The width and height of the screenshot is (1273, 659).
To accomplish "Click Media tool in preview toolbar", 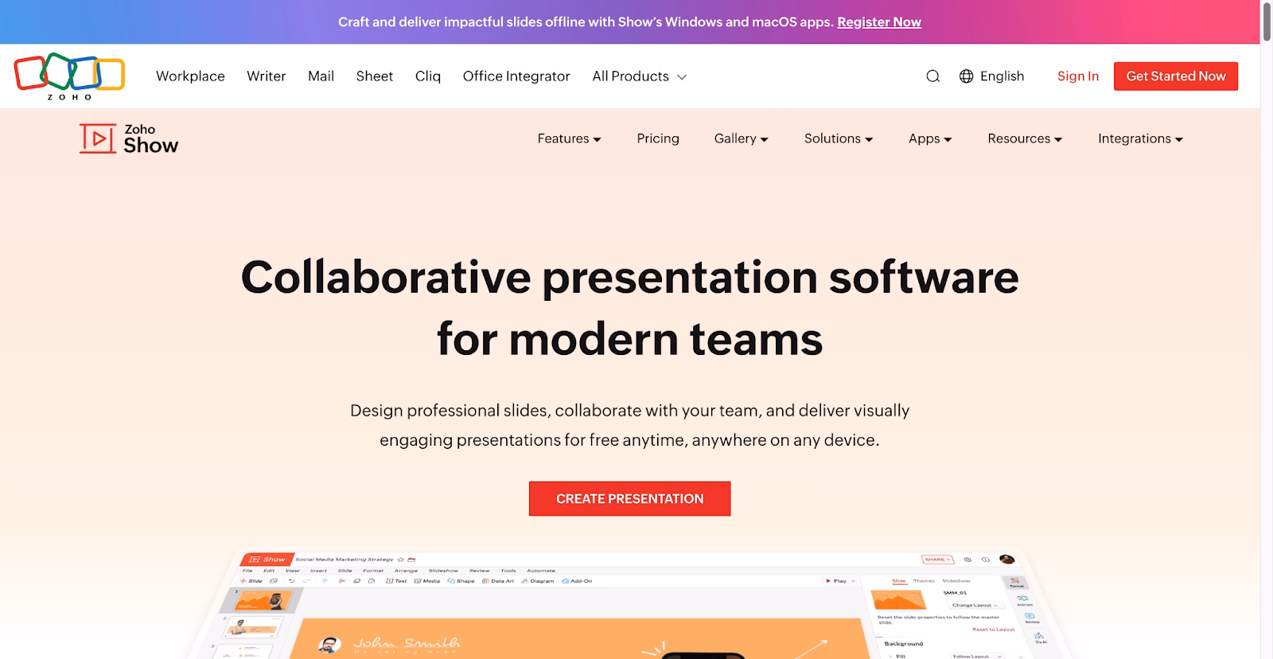I will 427,581.
